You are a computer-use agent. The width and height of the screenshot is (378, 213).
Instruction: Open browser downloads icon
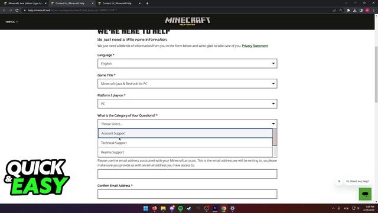click(x=354, y=11)
